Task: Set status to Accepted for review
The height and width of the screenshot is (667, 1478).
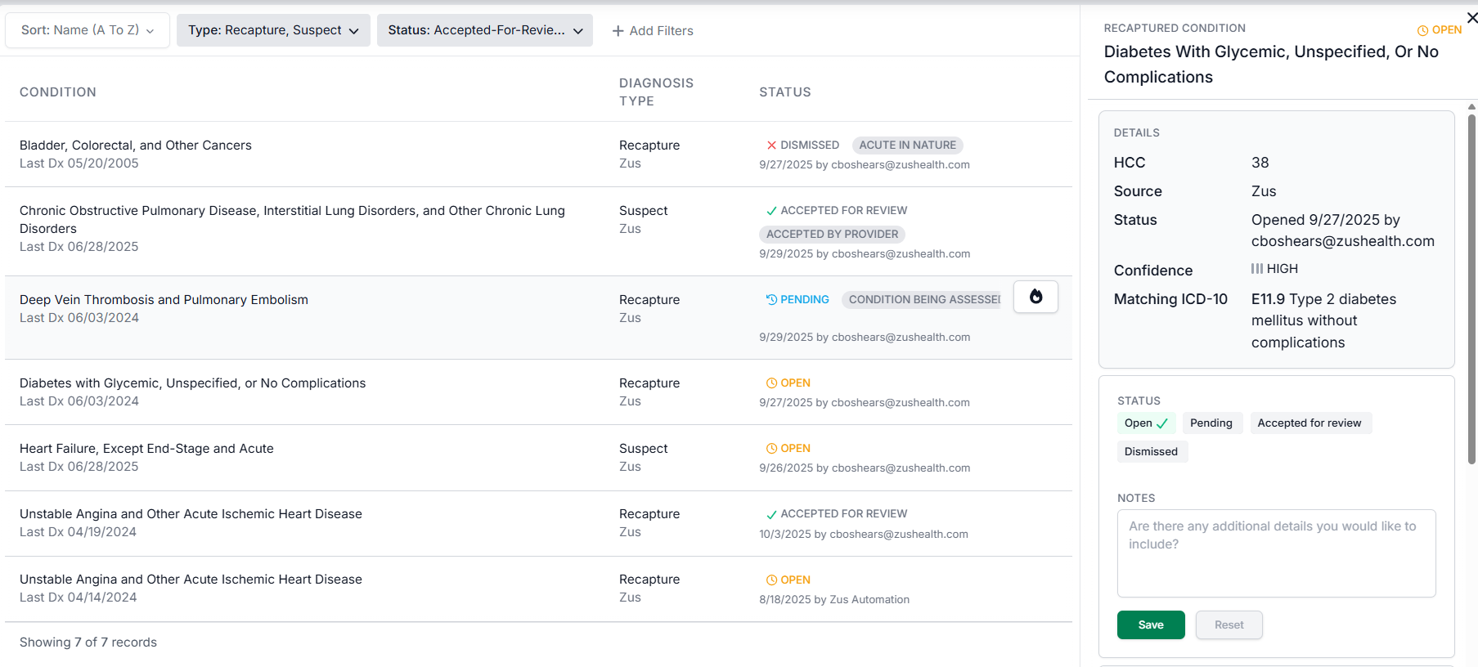Action: pyautogui.click(x=1310, y=423)
